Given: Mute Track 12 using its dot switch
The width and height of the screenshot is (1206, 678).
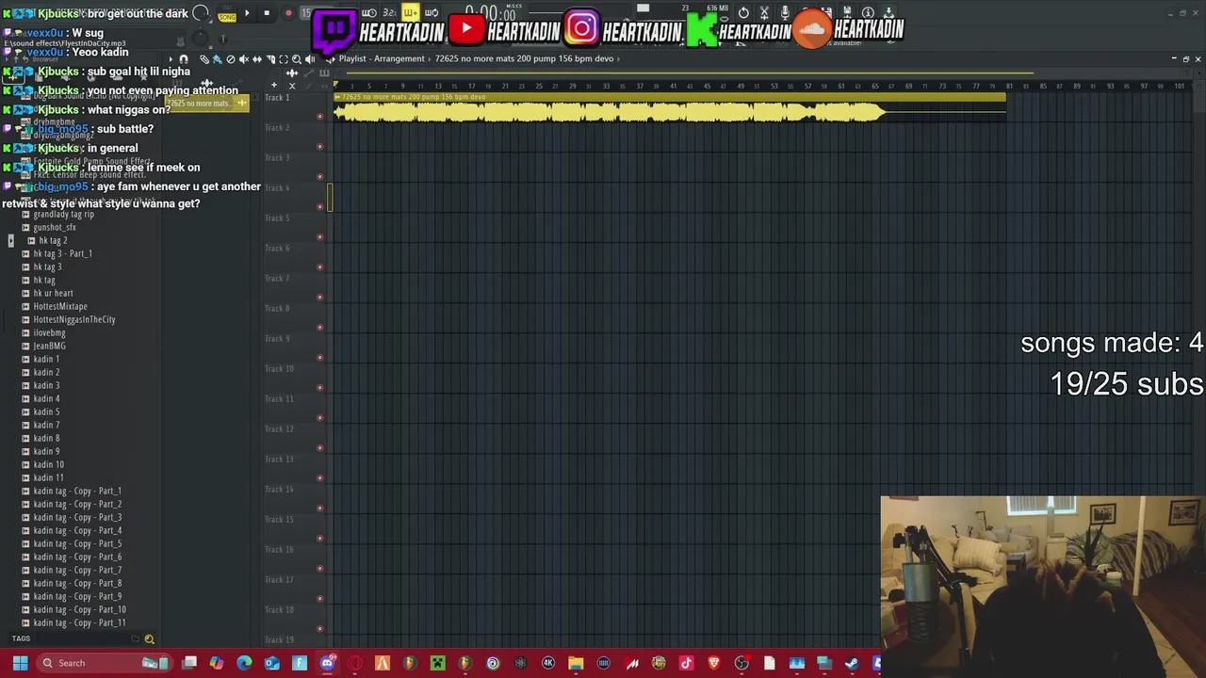Looking at the screenshot, I should coord(320,447).
